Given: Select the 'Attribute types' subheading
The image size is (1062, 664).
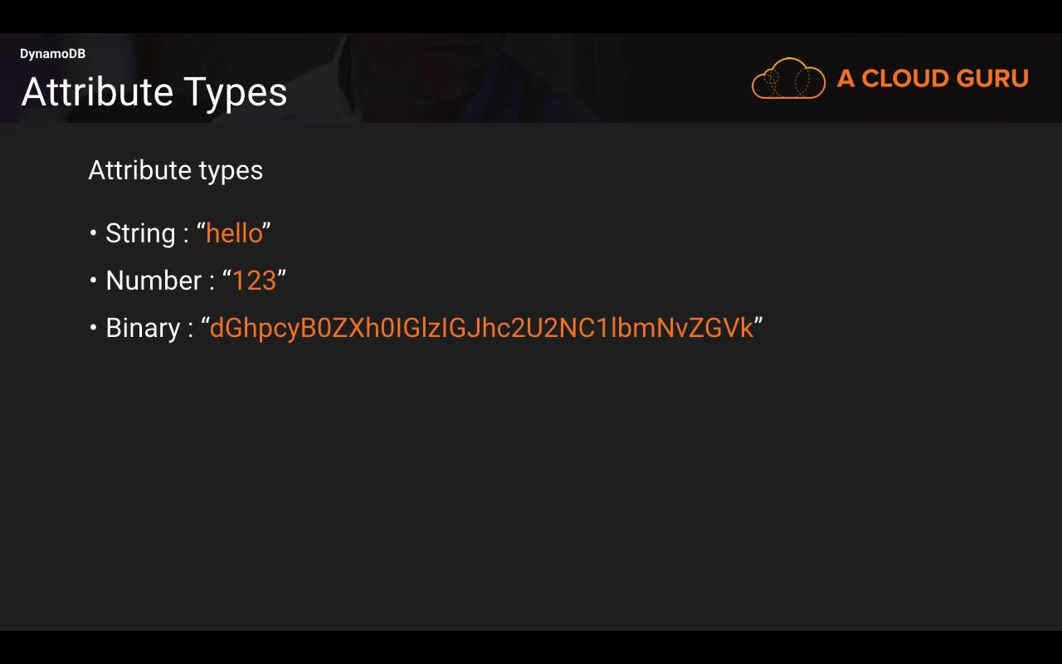Looking at the screenshot, I should pyautogui.click(x=175, y=170).
